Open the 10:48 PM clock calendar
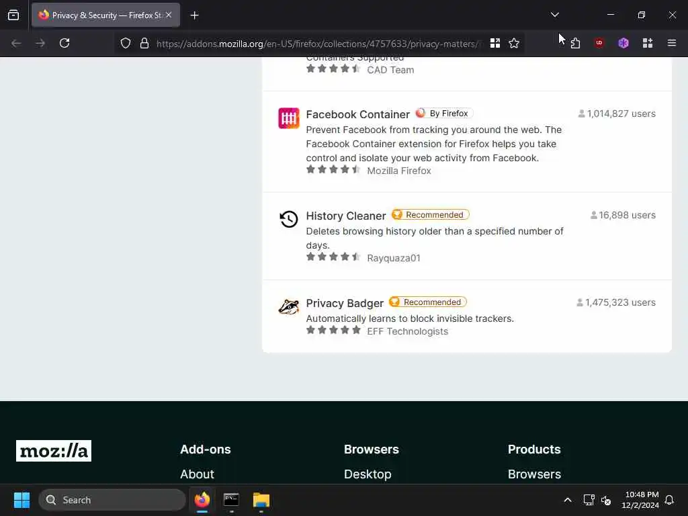This screenshot has height=516, width=688. coord(640,500)
